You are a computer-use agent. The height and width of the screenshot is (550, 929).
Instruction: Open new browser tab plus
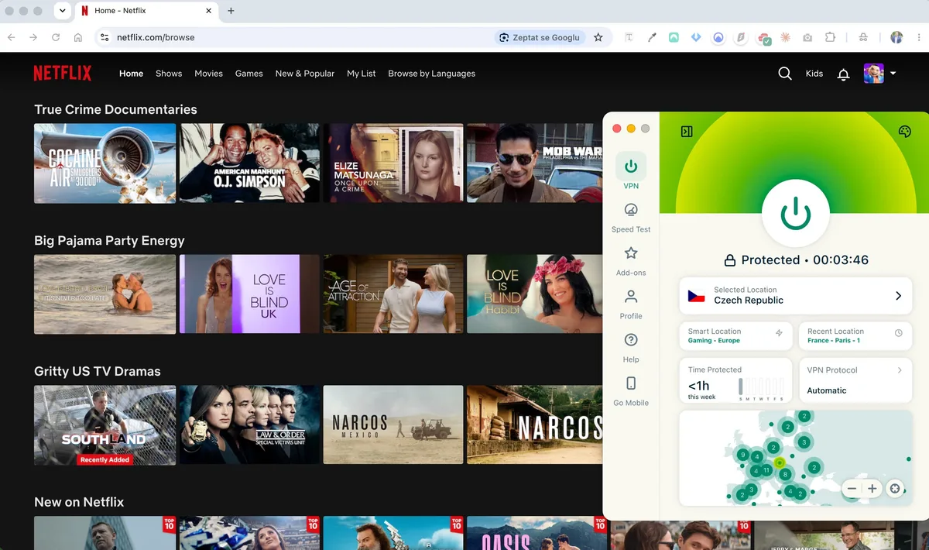231,11
